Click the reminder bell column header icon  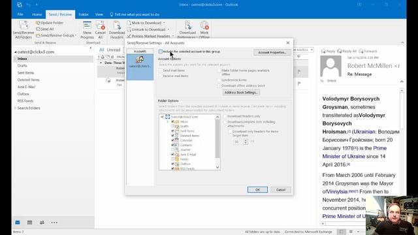pos(103,57)
